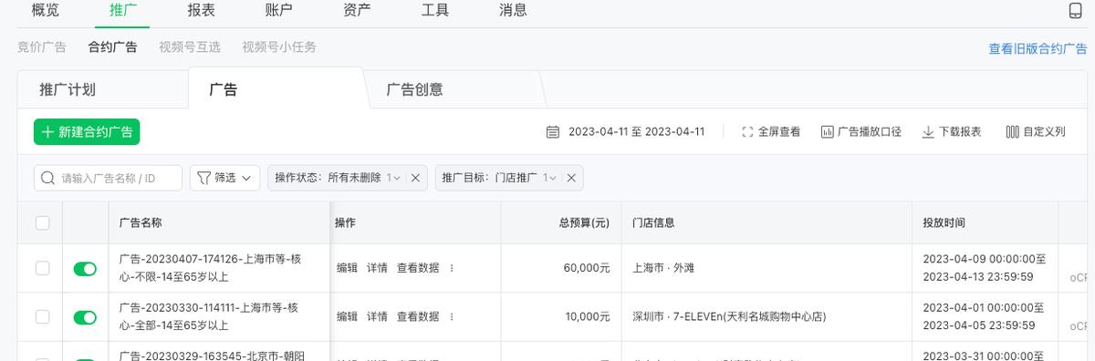Click the calendar icon next to the date range
Image resolution: width=1095 pixels, height=361 pixels.
[552, 132]
